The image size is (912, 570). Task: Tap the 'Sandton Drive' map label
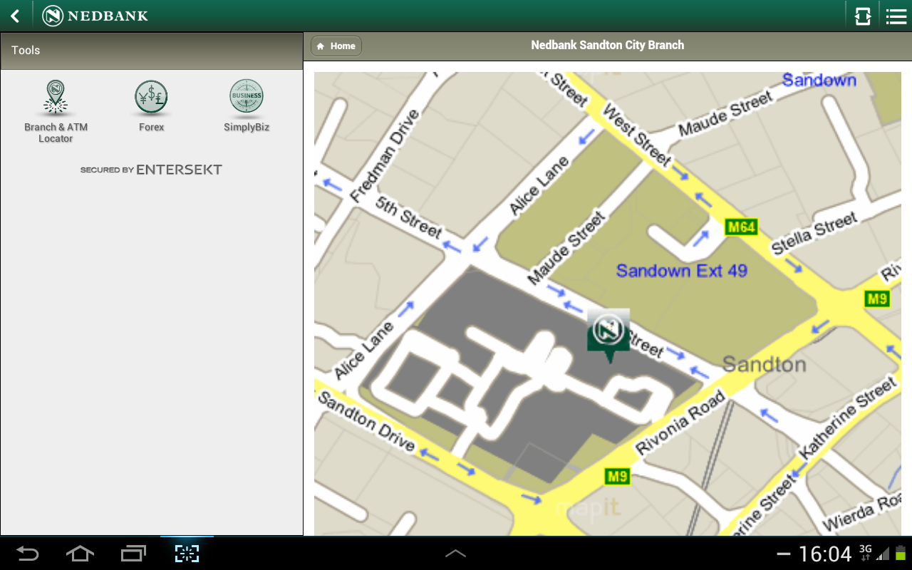coord(366,421)
